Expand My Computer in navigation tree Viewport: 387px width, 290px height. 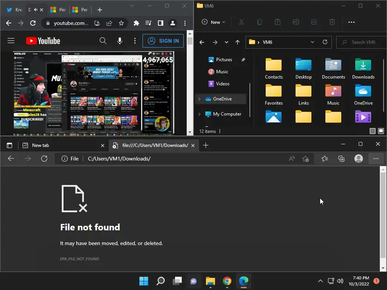pos(200,114)
